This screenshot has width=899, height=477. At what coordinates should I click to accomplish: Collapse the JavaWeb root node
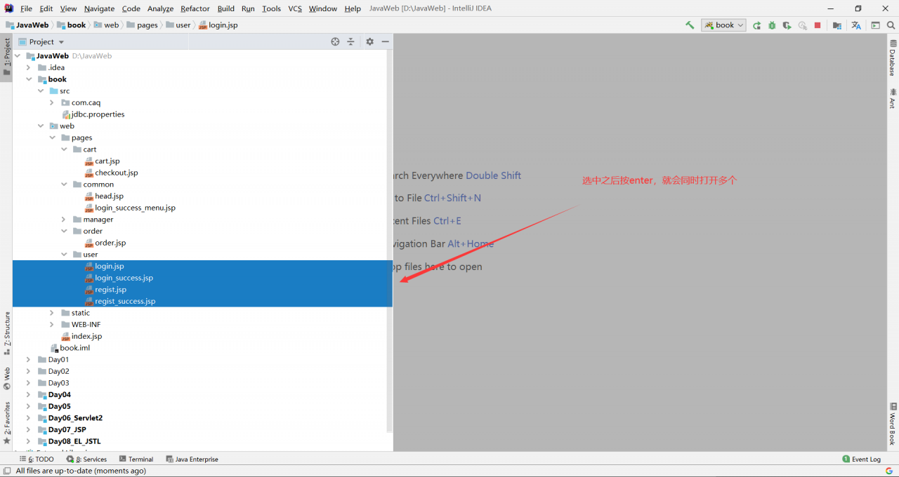pos(17,55)
